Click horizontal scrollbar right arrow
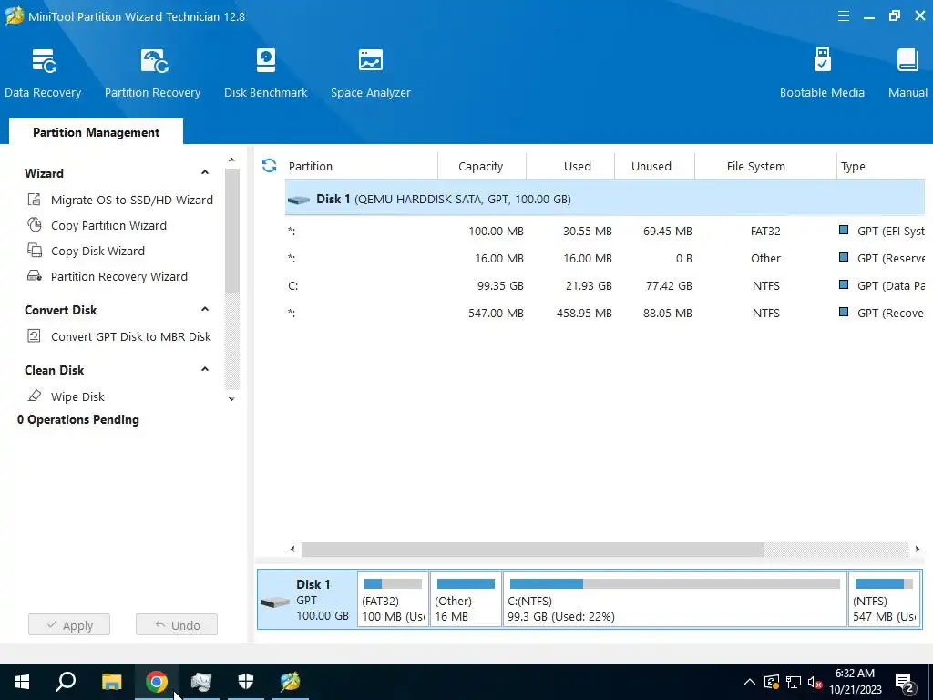Viewport: 933px width, 700px height. [x=917, y=549]
